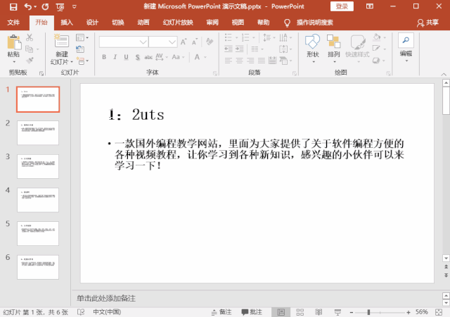Click the 登录 sign-in button
Image resolution: width=450 pixels, height=317 pixels.
tap(342, 6)
